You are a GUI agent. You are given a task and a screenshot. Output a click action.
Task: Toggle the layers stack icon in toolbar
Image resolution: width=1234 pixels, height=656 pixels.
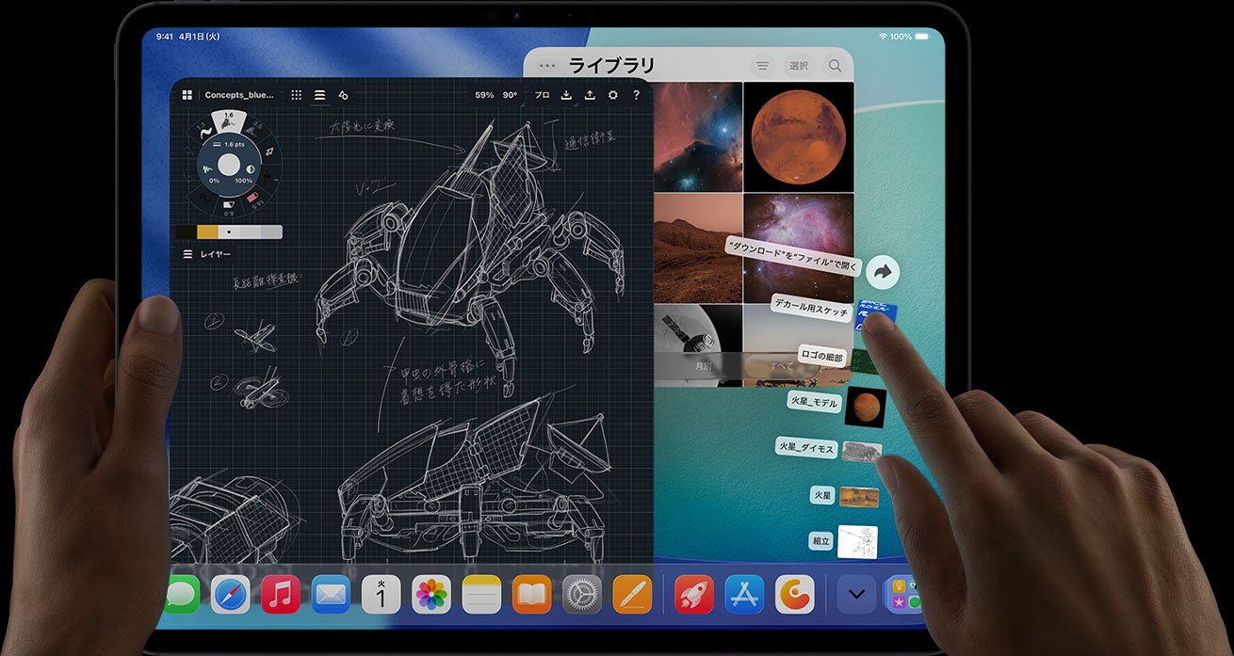point(319,95)
